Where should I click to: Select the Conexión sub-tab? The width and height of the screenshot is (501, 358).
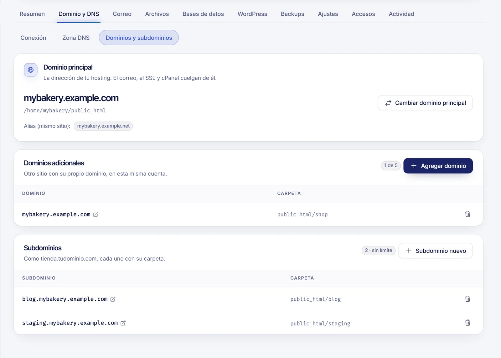[33, 38]
